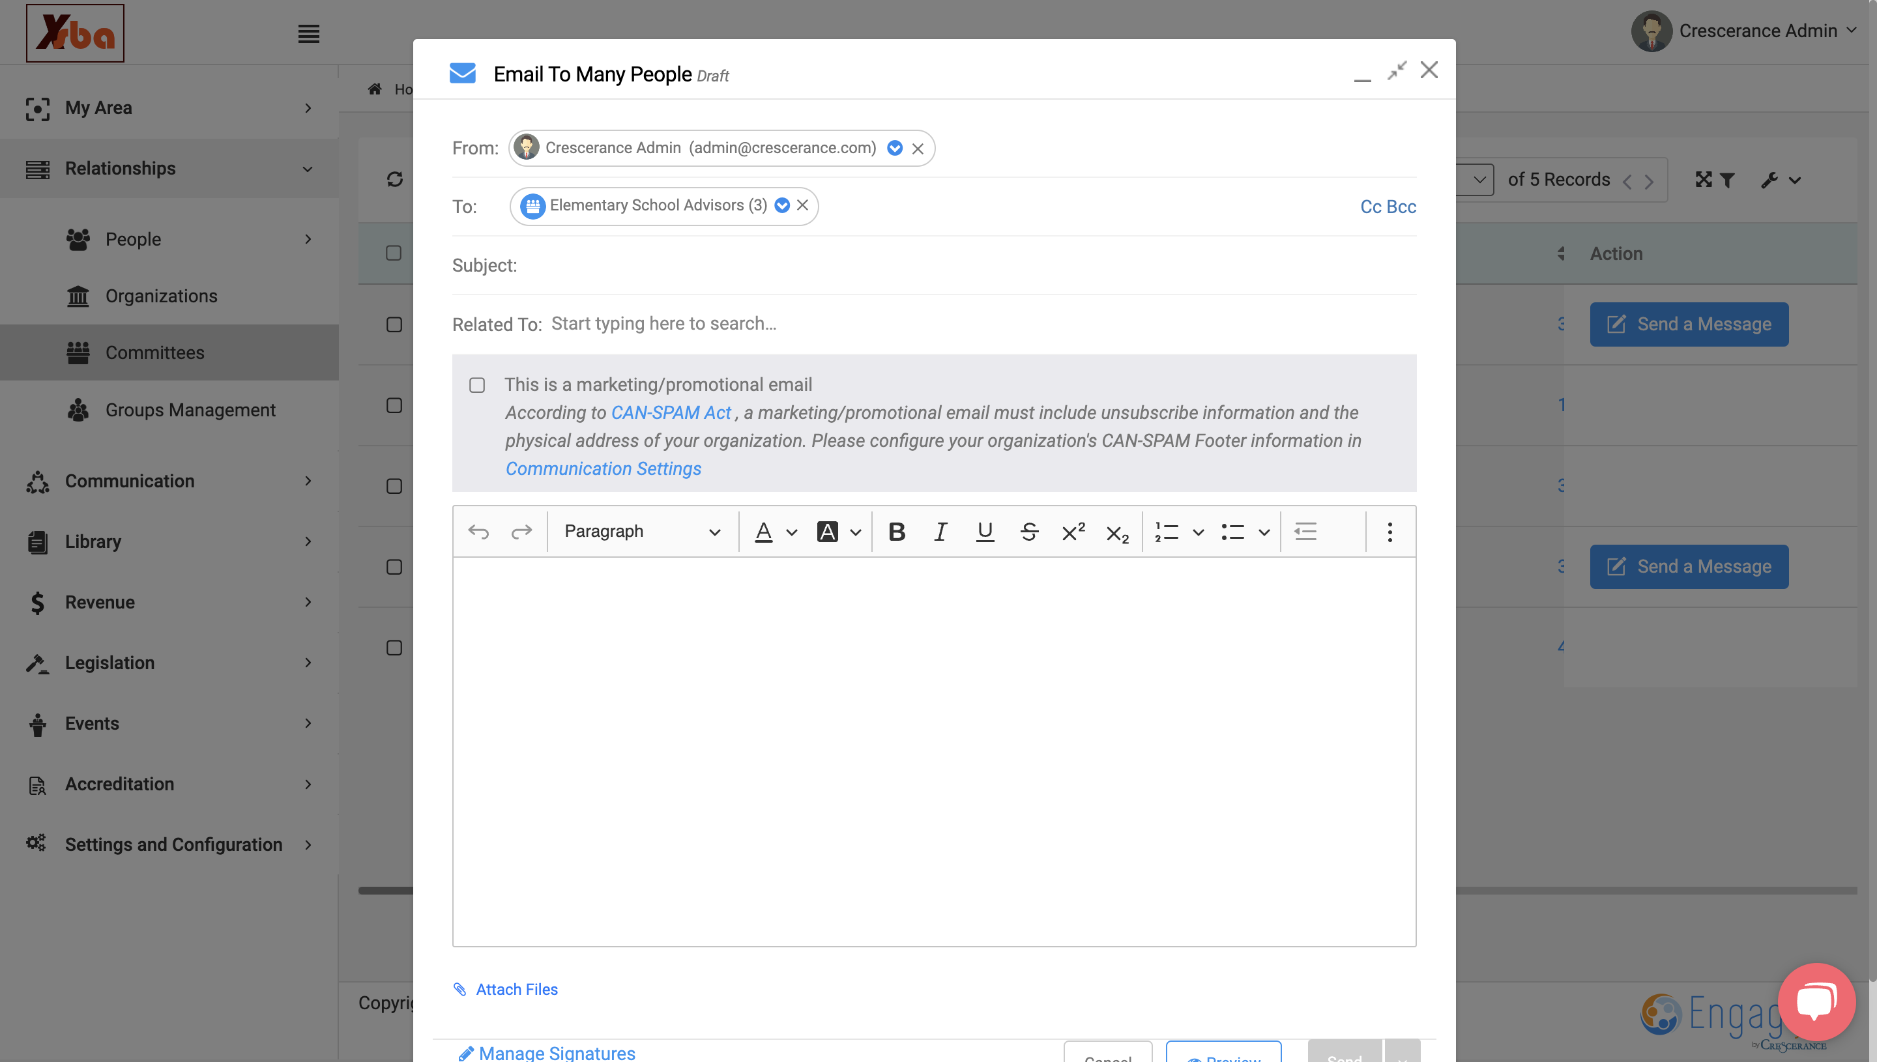Image resolution: width=1877 pixels, height=1062 pixels.
Task: Open numbered list style dropdown arrow
Action: 1198,532
